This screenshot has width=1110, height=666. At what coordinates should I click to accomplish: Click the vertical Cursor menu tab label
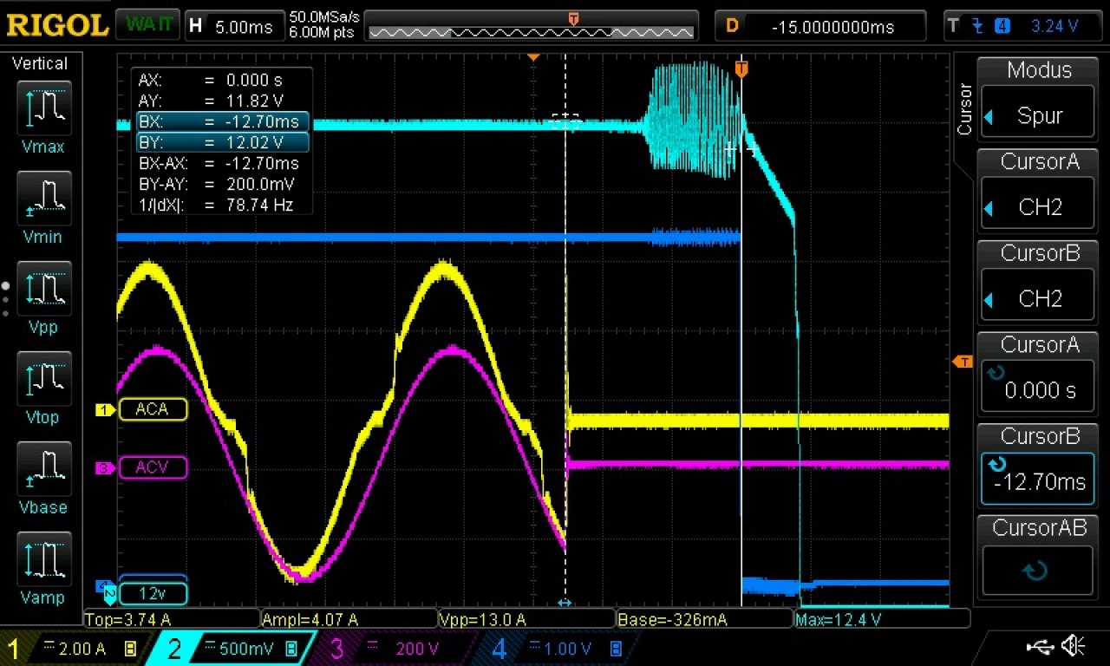tap(964, 109)
